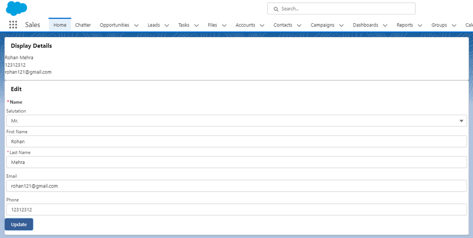Expand the Tasks dropdown chevron
Viewport: 473px width, 238px height.
point(196,25)
